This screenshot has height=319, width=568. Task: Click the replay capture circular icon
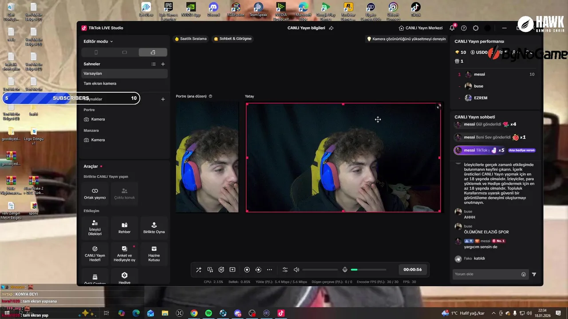(x=258, y=269)
